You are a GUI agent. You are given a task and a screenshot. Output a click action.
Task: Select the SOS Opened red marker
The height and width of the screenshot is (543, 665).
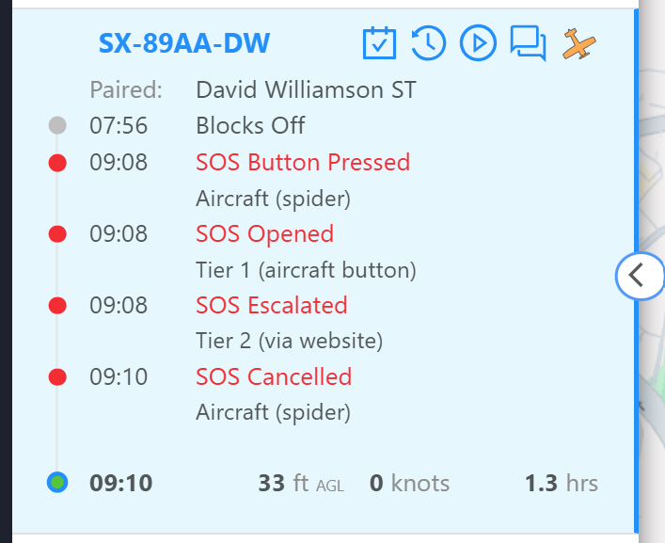click(x=57, y=234)
